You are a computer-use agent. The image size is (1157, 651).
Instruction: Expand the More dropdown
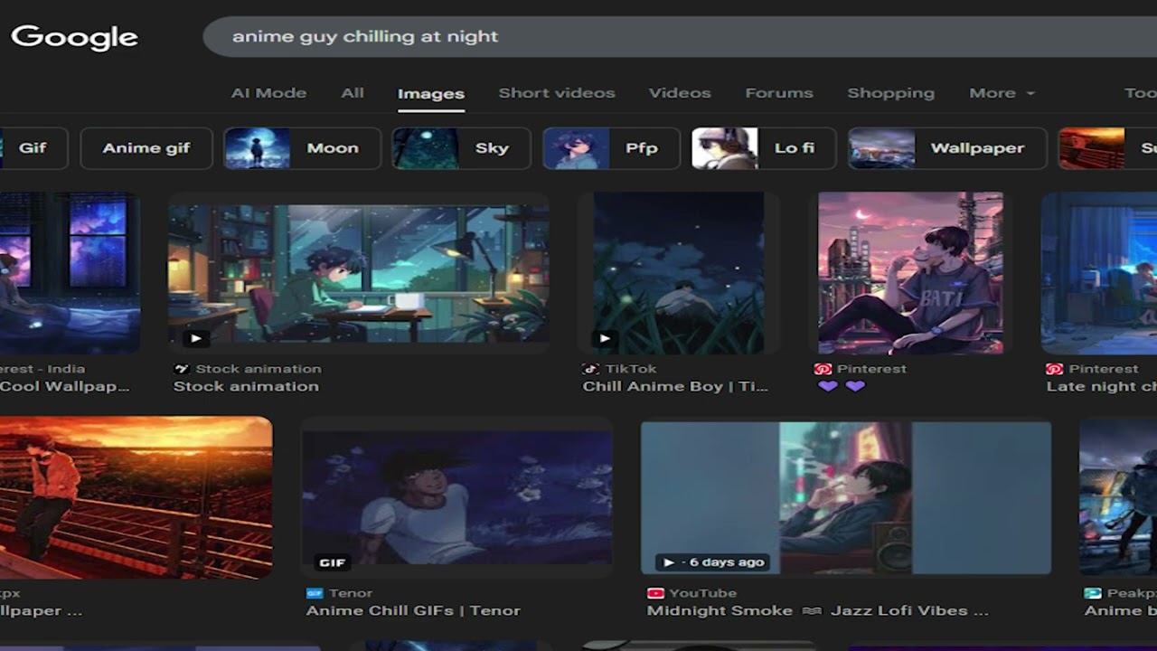pyautogui.click(x=1002, y=93)
